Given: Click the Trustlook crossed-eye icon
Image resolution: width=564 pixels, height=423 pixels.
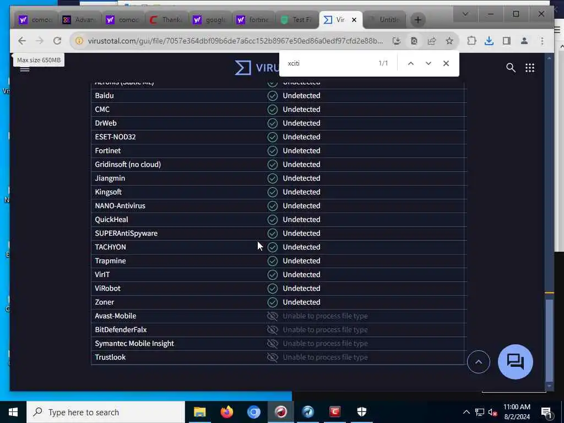Looking at the screenshot, I should click(272, 357).
